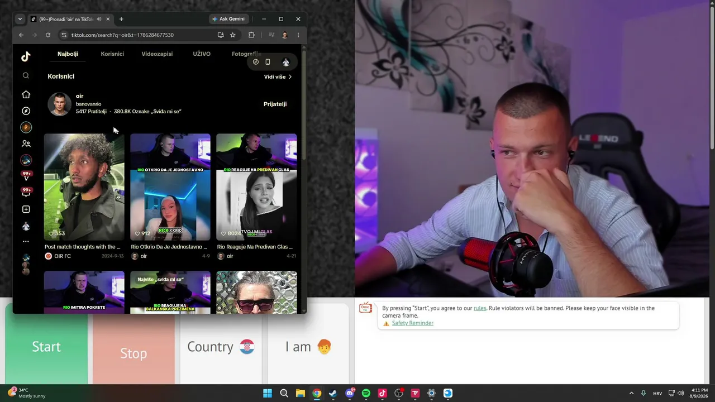
Task: Open the weather widget showing 34°C
Action: [27, 393]
